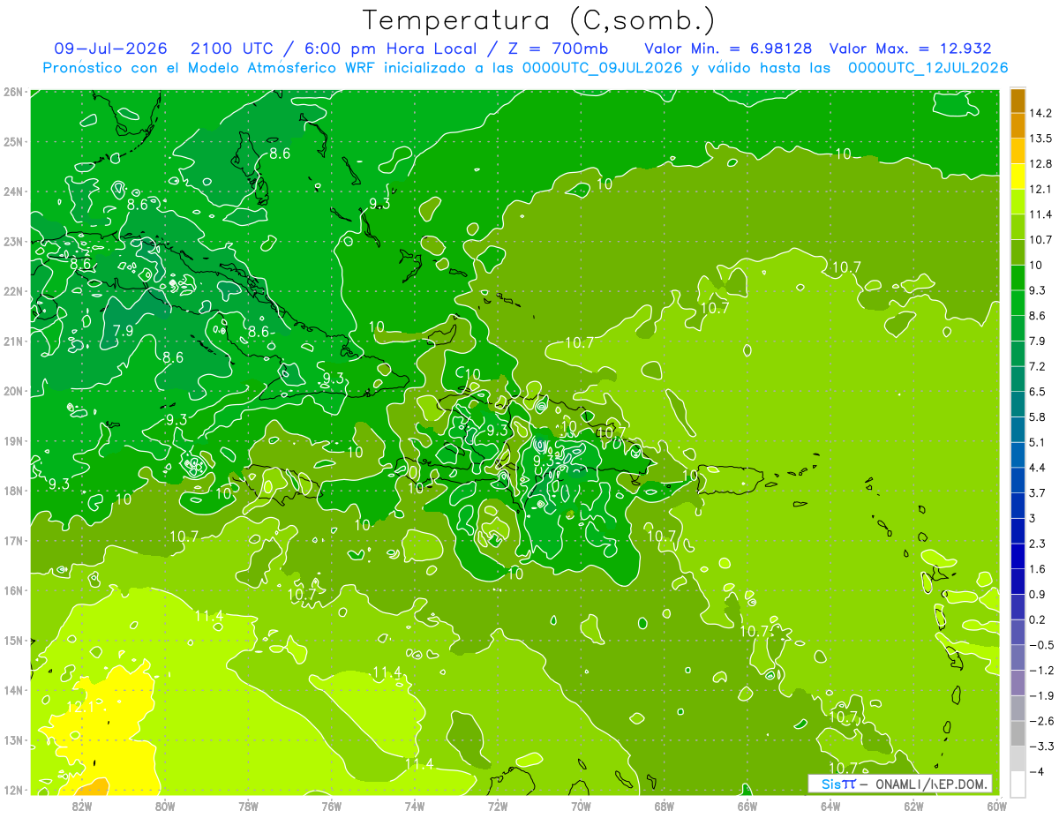Click the "12N" latitude axis label

(x=13, y=789)
